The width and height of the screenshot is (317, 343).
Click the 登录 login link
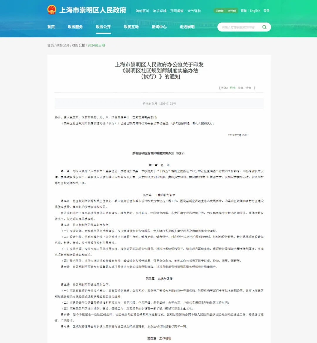click(266, 11)
